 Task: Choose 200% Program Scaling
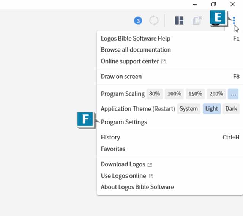(x=216, y=94)
